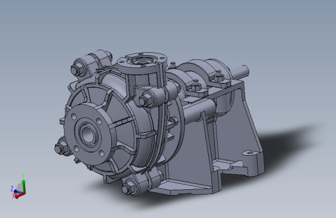Select the pump's front suction flange face
336x218 pixels.
(x=88, y=134)
